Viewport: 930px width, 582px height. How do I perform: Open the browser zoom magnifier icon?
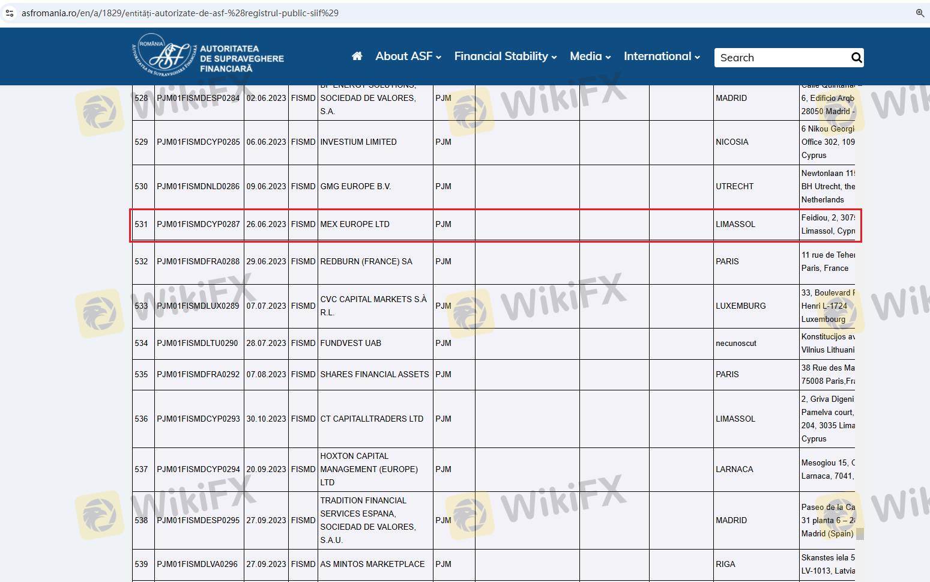[920, 13]
